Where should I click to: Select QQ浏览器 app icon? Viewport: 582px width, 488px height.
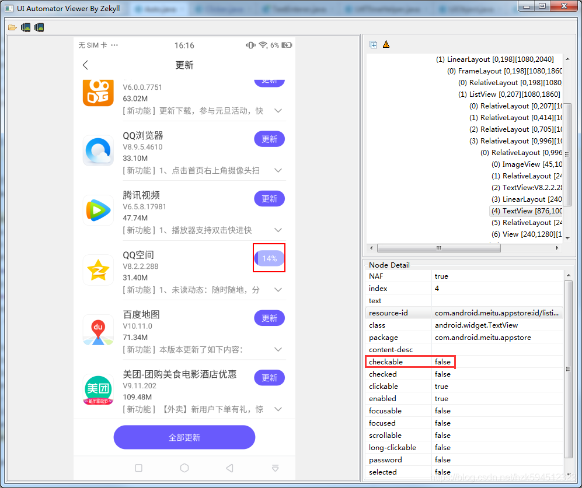[x=98, y=151]
